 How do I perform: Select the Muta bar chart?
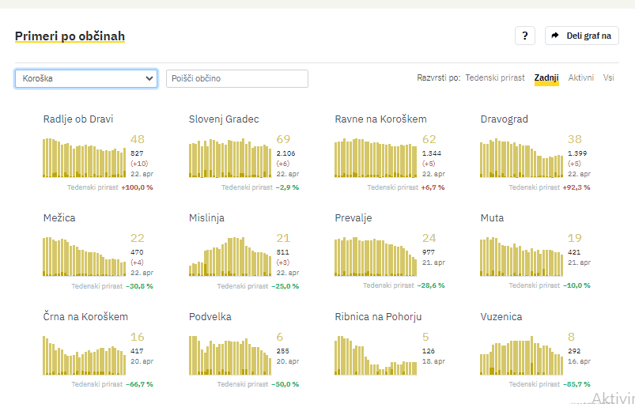pyautogui.click(x=521, y=256)
